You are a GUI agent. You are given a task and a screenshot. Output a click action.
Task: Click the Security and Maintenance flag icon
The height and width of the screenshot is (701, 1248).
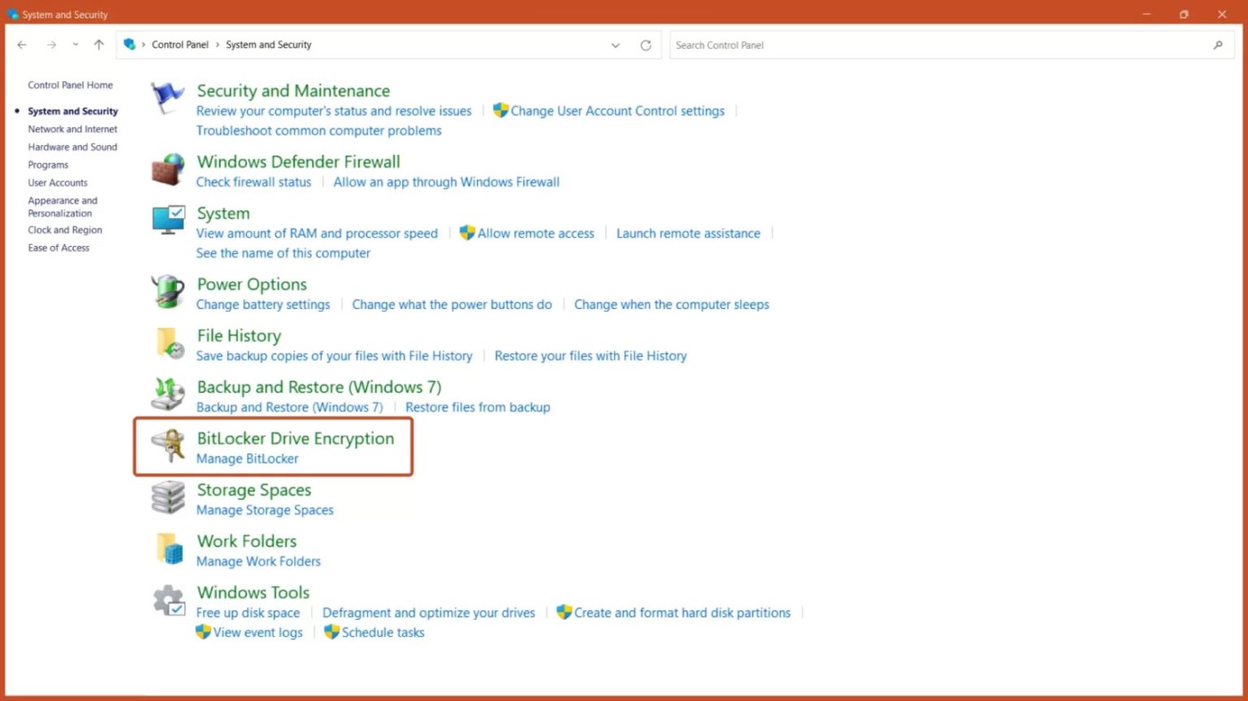[168, 98]
